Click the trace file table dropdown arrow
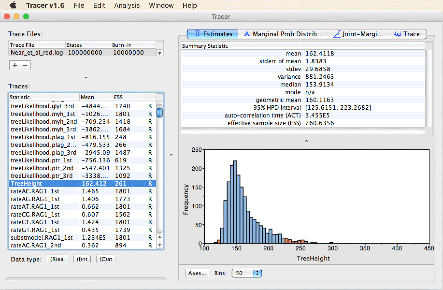 [x=160, y=53]
